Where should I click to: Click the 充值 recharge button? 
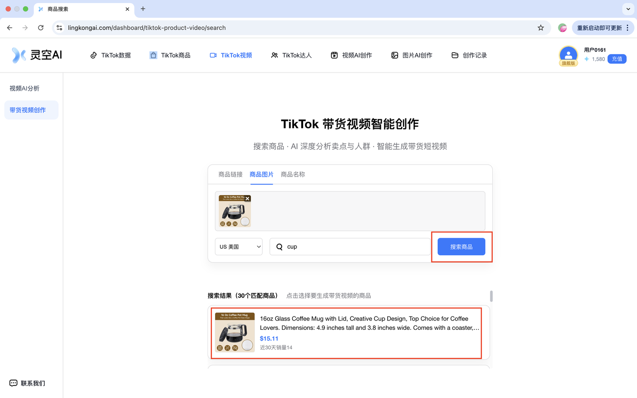click(x=617, y=59)
